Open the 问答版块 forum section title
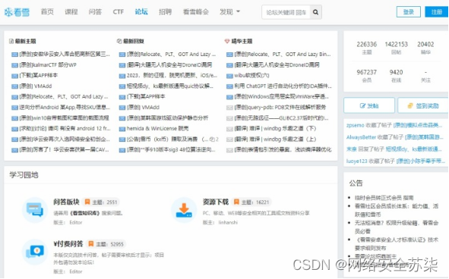449x279 pixels. click(66, 202)
